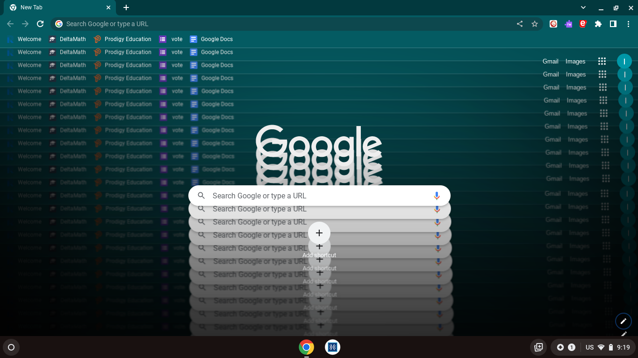Open quick settings via the 9:19 clock
The image size is (638, 358).
pos(624,347)
